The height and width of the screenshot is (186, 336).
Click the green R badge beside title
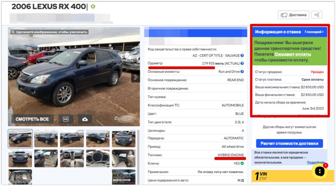point(93,7)
